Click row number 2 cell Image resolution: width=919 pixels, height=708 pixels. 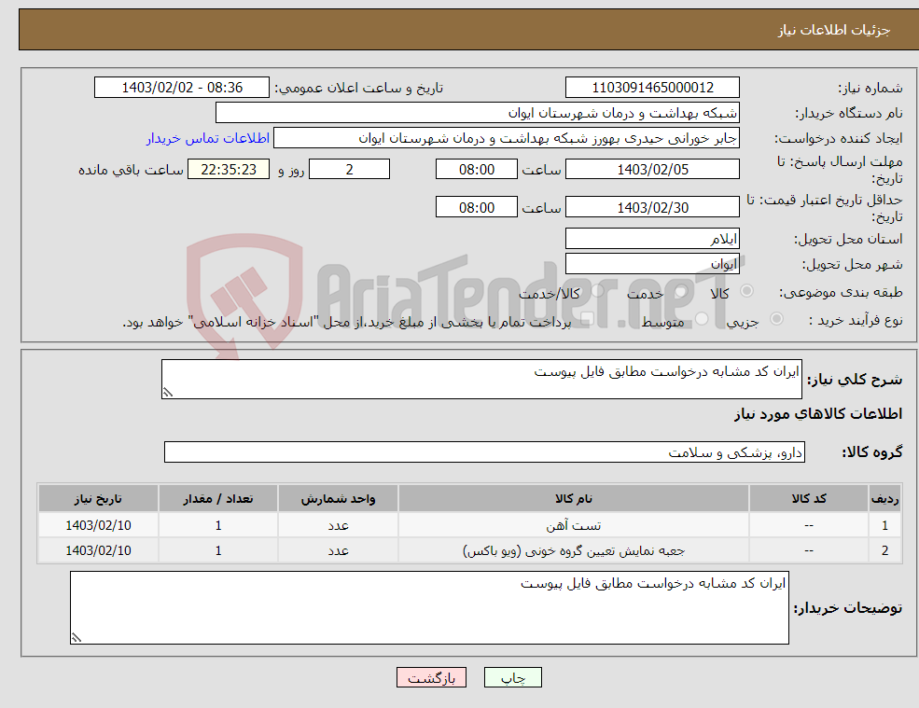tap(885, 550)
